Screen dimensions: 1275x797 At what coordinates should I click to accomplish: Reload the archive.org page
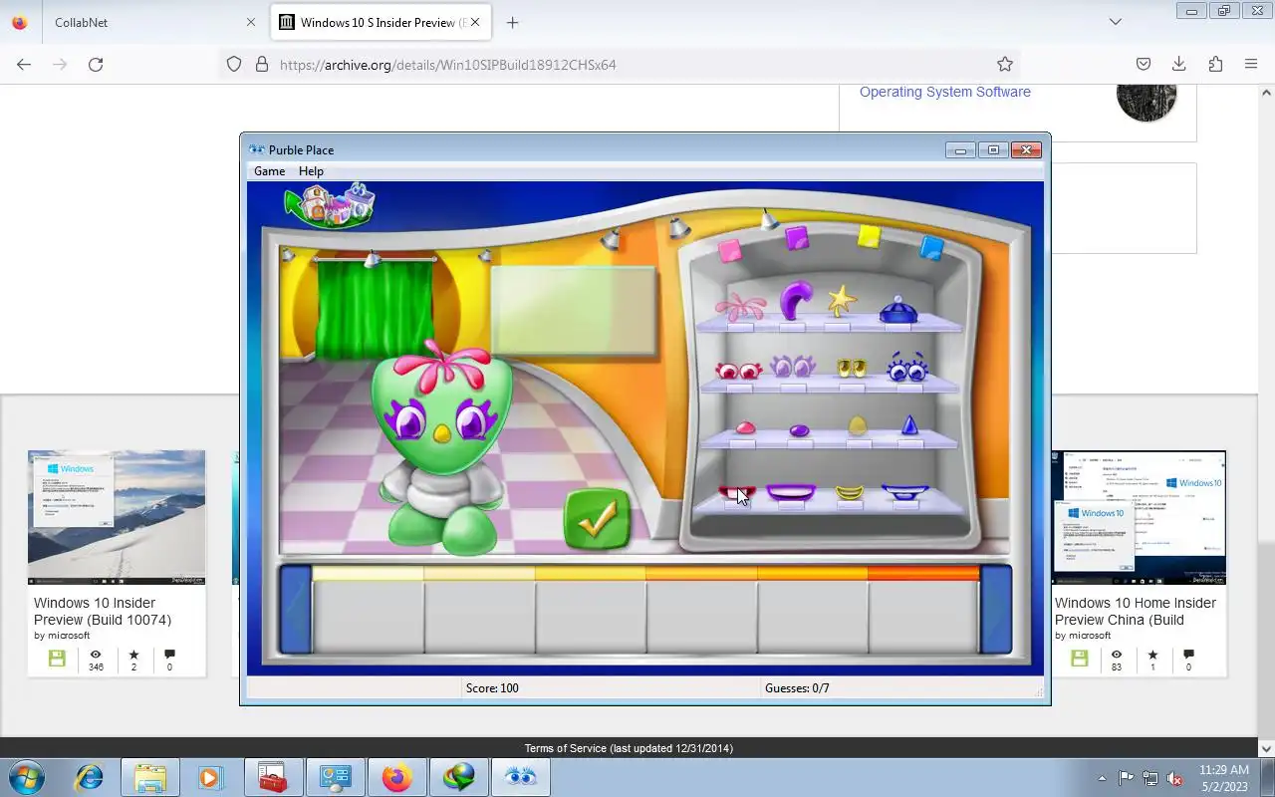tap(96, 64)
